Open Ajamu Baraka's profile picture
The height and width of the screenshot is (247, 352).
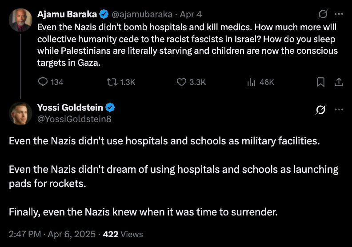pos(20,20)
